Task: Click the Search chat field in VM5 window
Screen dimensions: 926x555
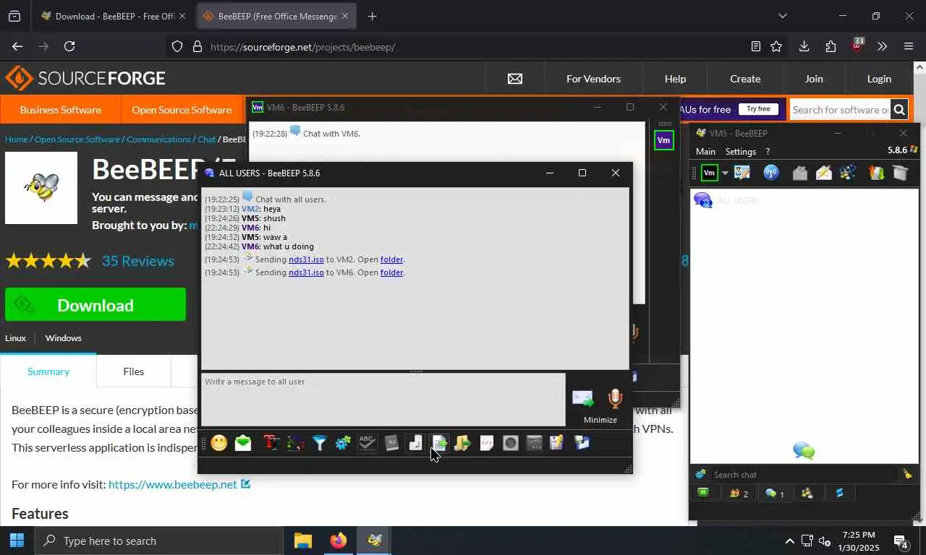Action: (803, 475)
